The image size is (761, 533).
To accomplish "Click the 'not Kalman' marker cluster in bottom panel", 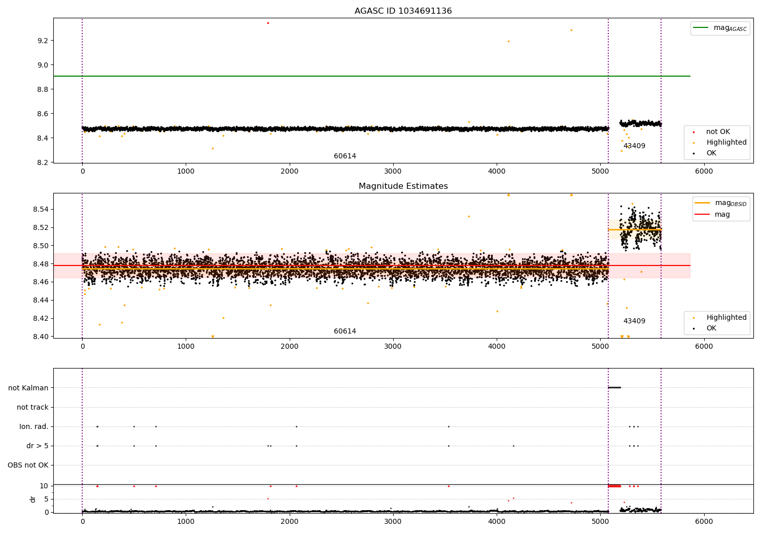I will click(x=614, y=387).
